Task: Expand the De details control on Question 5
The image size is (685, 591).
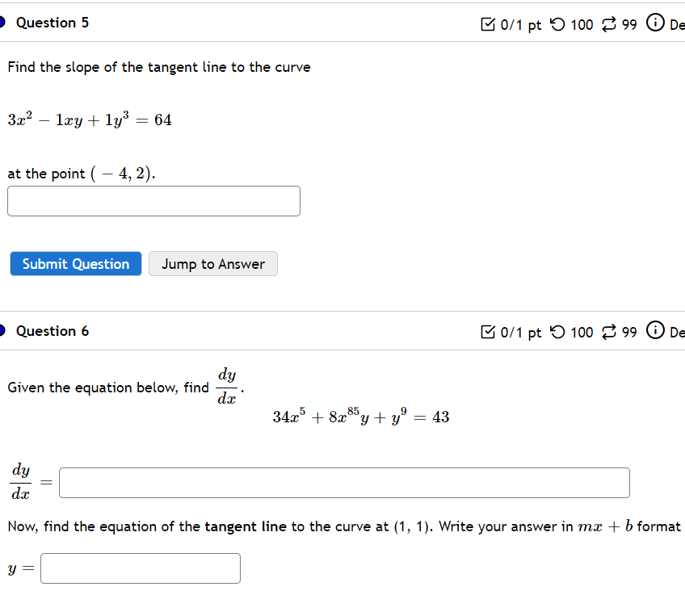Action: [677, 24]
